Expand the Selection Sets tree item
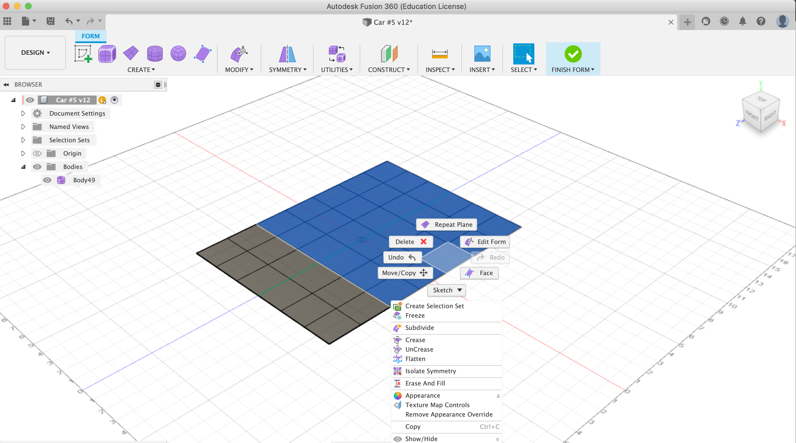Screen dimensions: 796x443 [x=23, y=140]
